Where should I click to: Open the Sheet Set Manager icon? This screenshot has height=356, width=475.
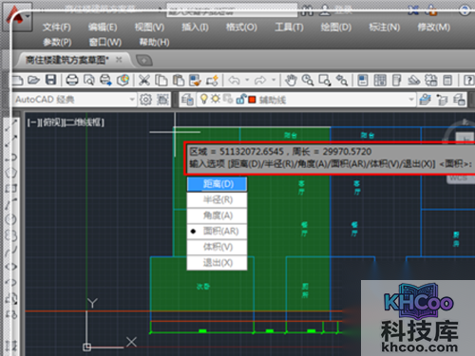[x=413, y=80]
